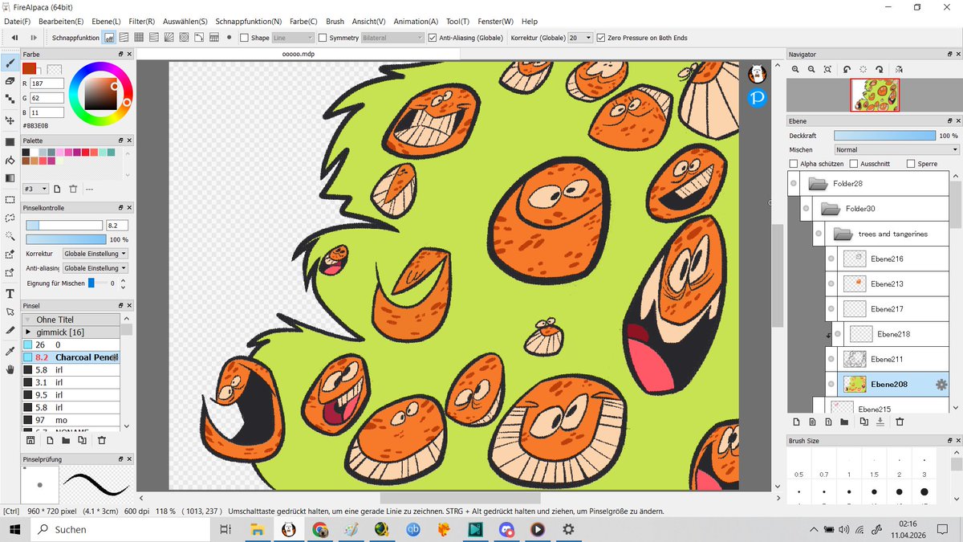Open the Symmetry Bilateral dropdown
This screenshot has height=542, width=963.
click(392, 38)
